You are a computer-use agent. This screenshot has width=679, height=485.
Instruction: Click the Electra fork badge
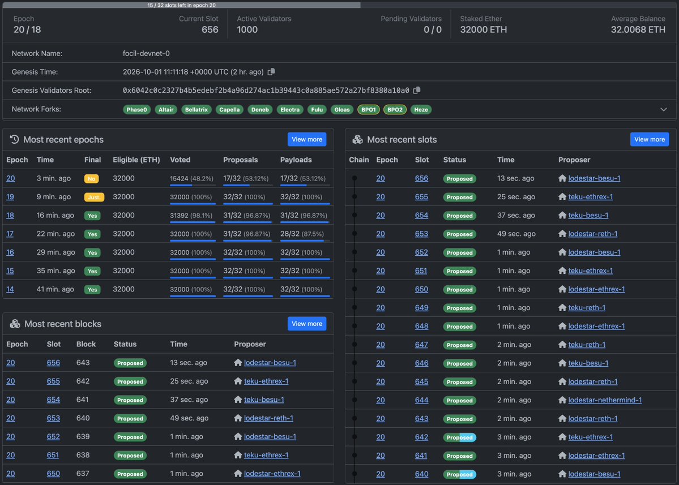tap(290, 109)
